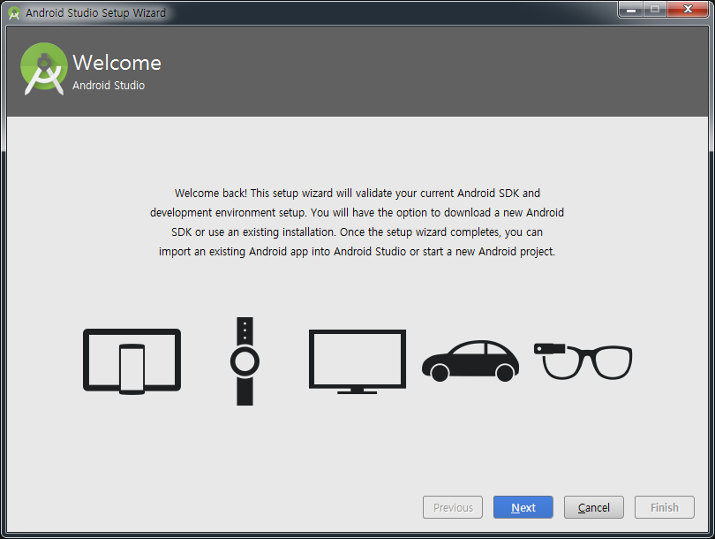Click the maximize window button
Screen dimensions: 715x539
[655, 9]
